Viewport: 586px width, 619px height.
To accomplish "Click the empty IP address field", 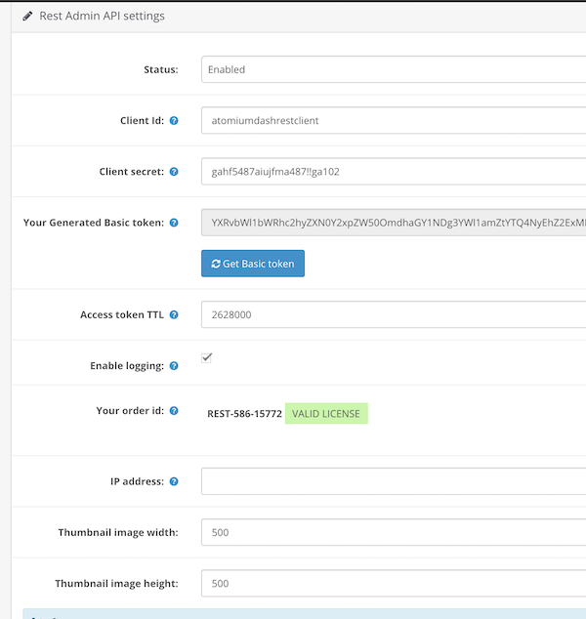I will [x=394, y=481].
